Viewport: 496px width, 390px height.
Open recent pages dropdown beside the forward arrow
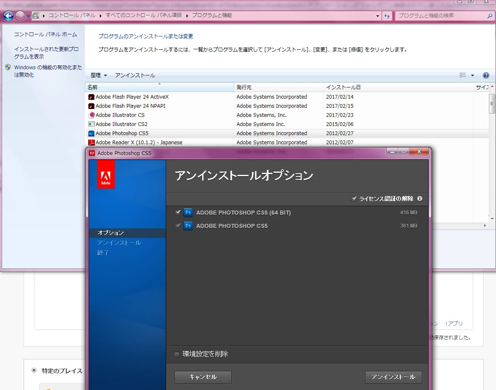(x=28, y=16)
